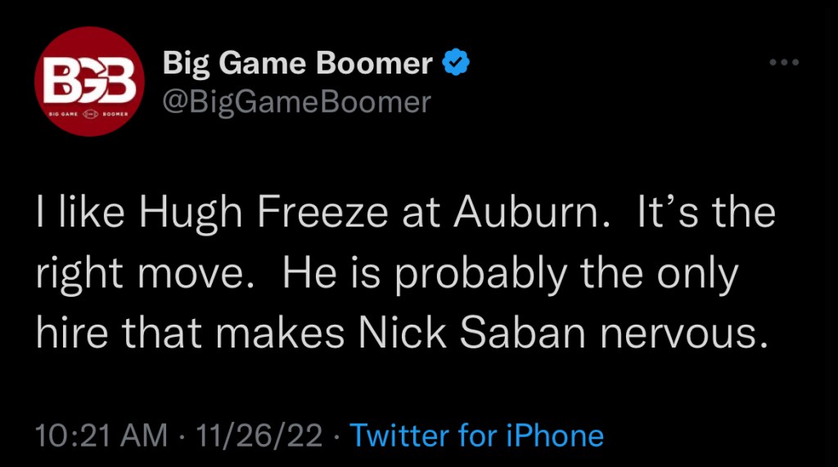
Task: Click the @BigGameBoomer handle
Action: pyautogui.click(x=296, y=101)
